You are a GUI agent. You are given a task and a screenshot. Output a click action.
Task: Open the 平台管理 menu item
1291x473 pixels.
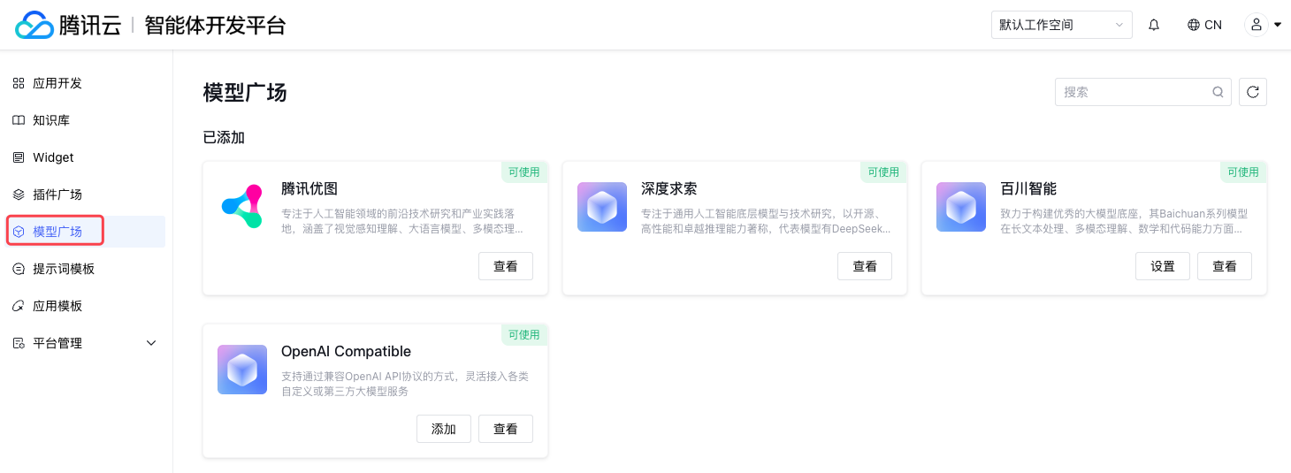87,343
